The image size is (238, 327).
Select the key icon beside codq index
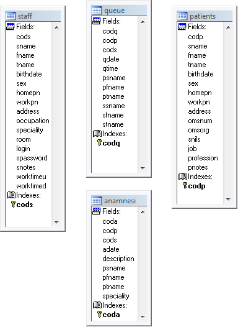99,143
